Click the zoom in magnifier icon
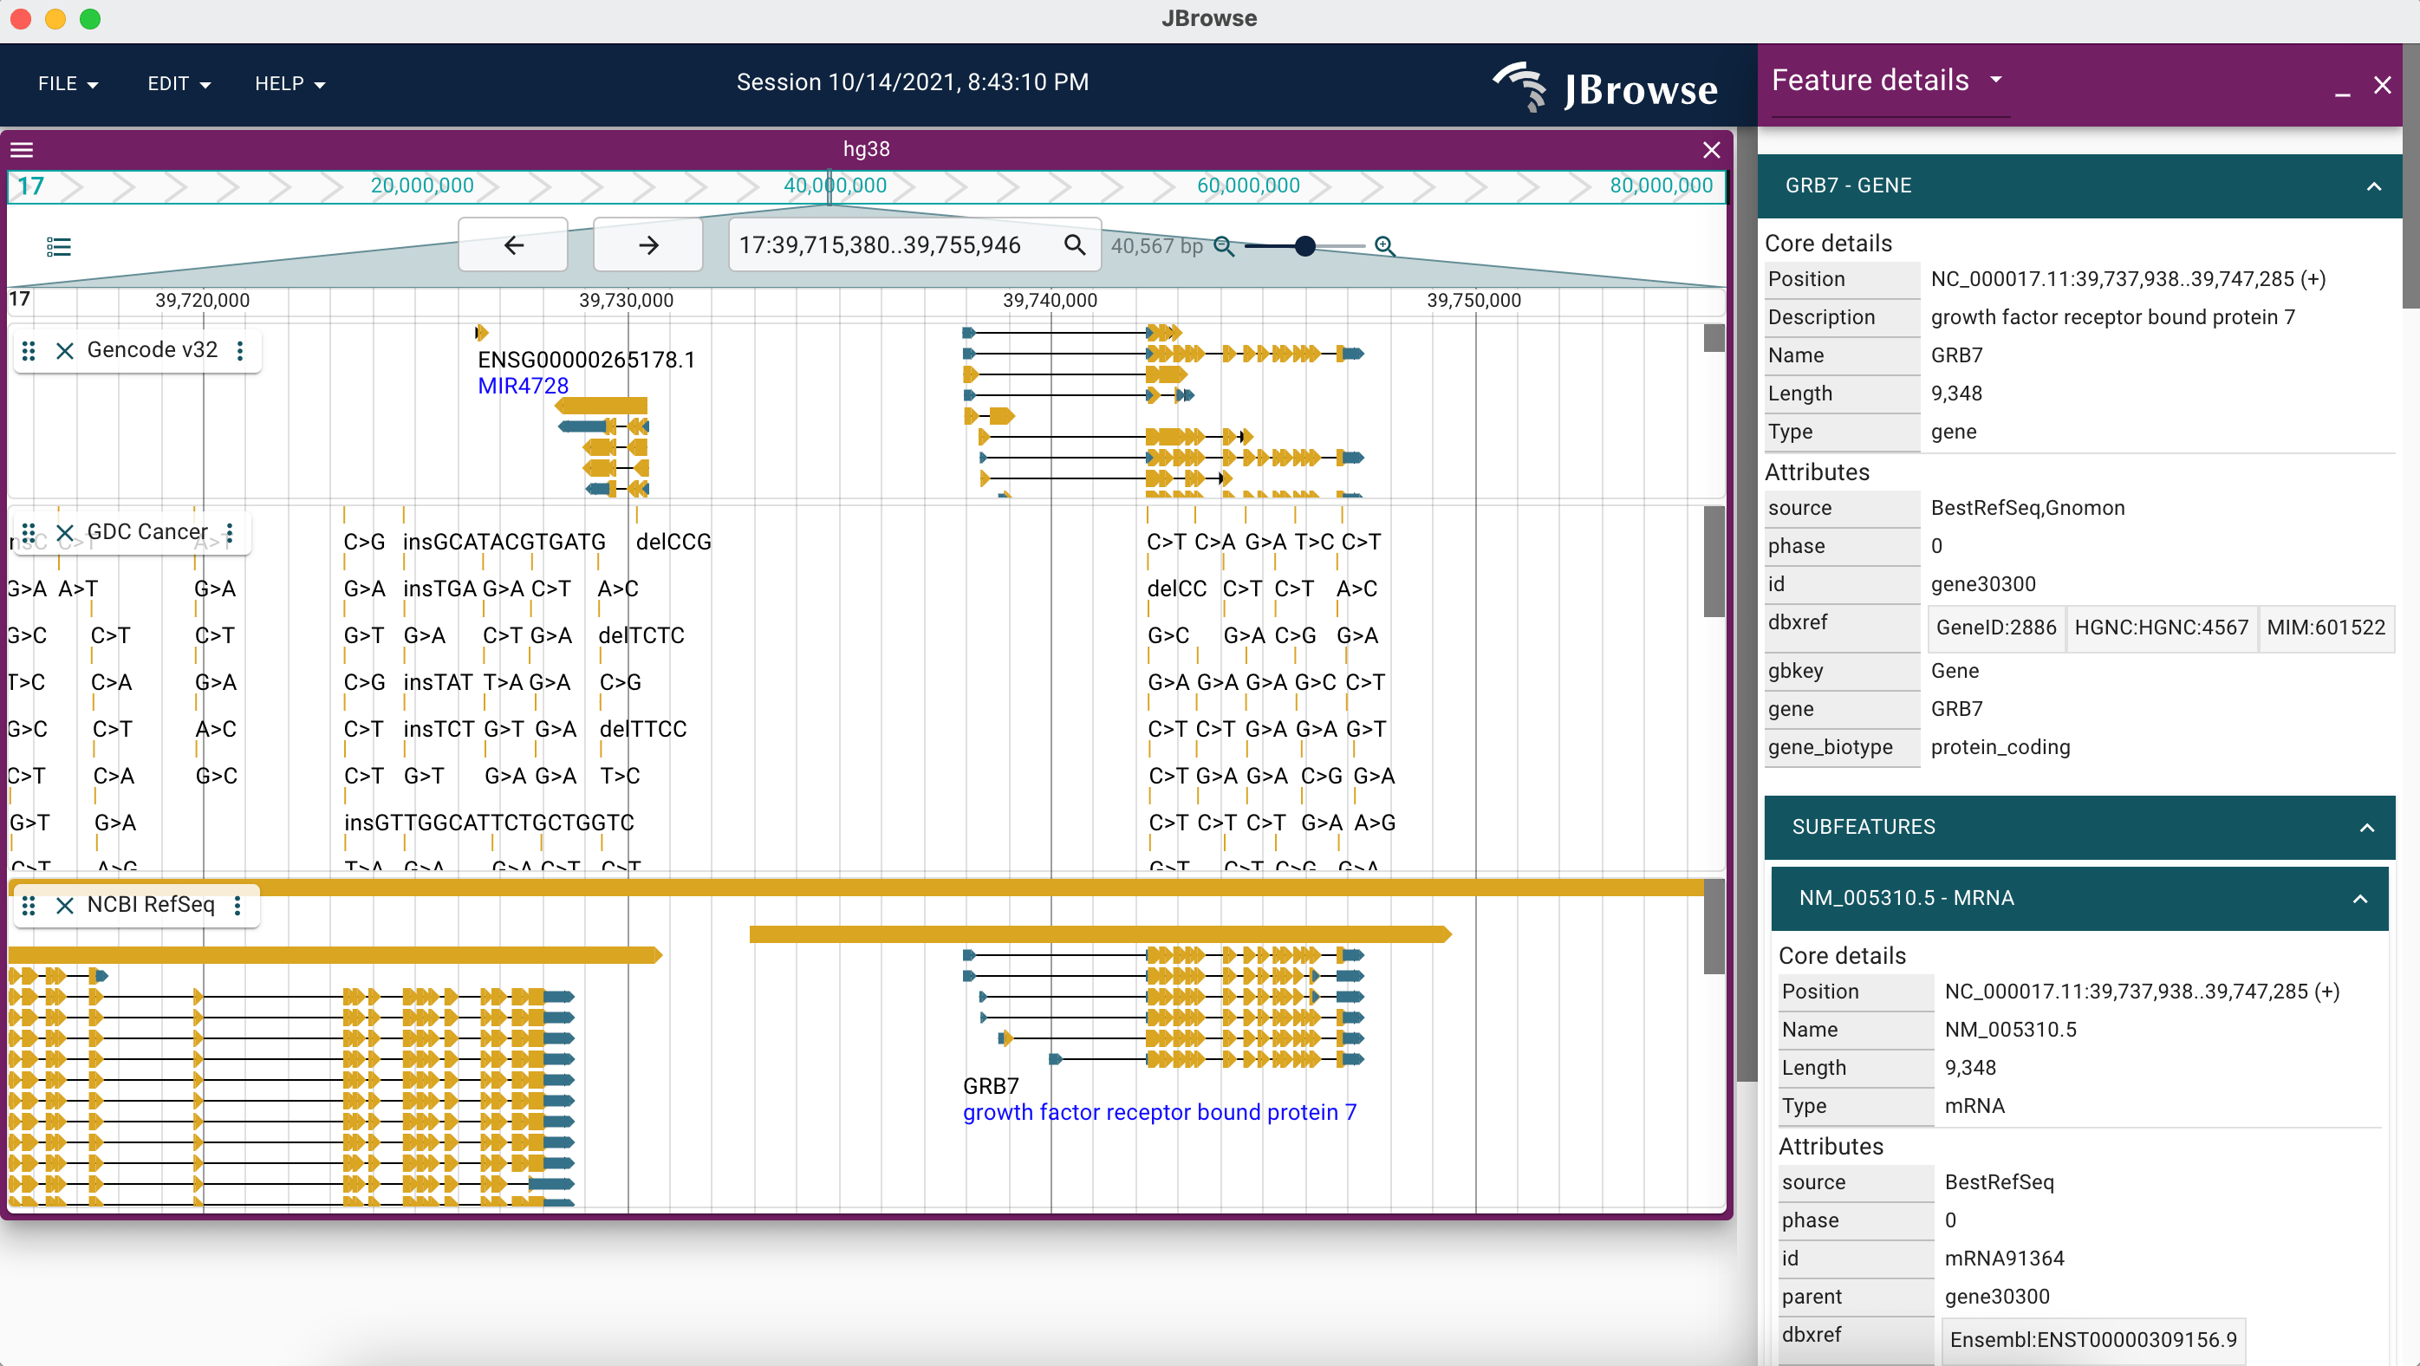The image size is (2420, 1366). tap(1385, 246)
